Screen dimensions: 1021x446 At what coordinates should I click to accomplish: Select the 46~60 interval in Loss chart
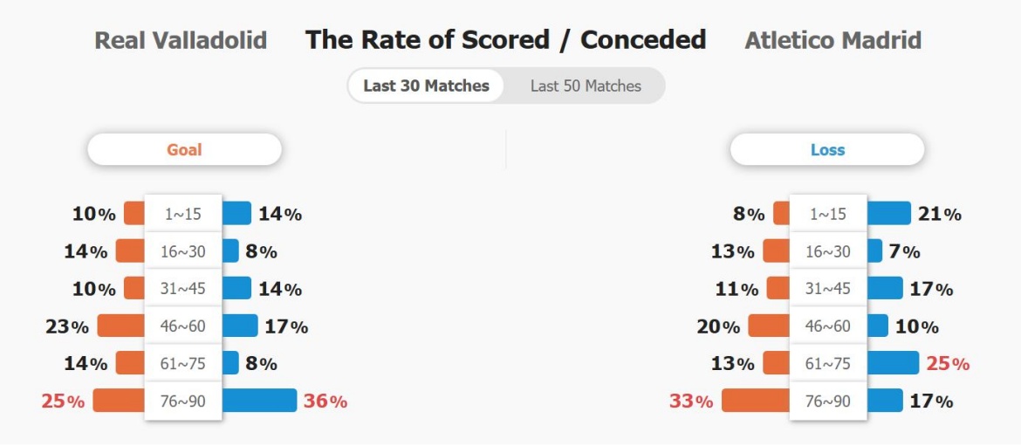[827, 326]
